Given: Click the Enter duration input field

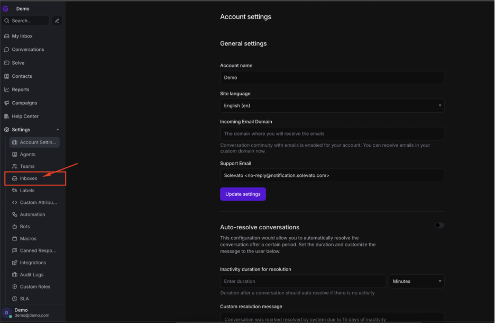Looking at the screenshot, I should (302, 281).
